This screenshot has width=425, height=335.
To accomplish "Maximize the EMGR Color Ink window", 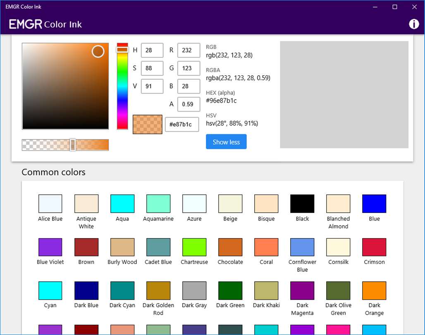I will pyautogui.click(x=395, y=7).
